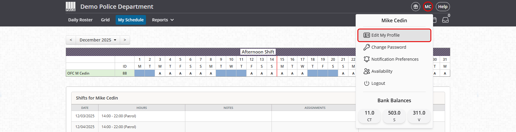Select Edit My Profile

click(x=394, y=35)
